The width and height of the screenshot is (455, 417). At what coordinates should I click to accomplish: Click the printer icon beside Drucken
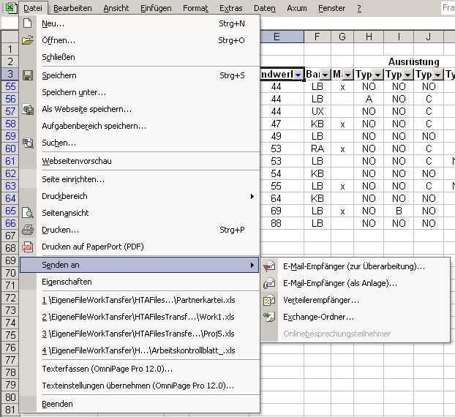(28, 230)
